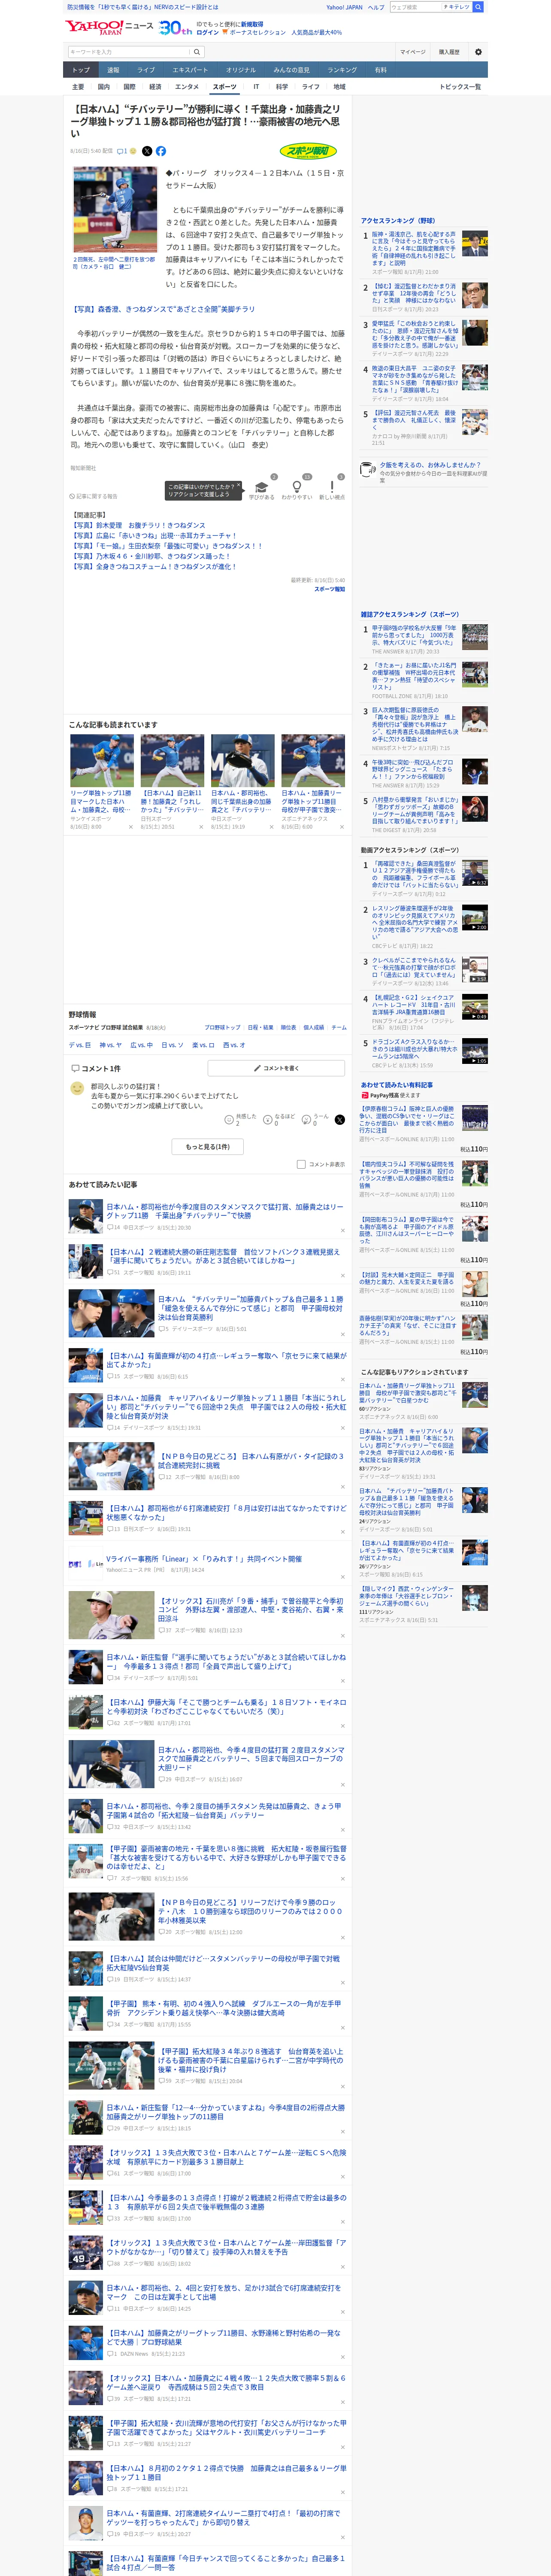Select the スポーツ category tab
Screen dimensions: 551x2576
coord(225,87)
